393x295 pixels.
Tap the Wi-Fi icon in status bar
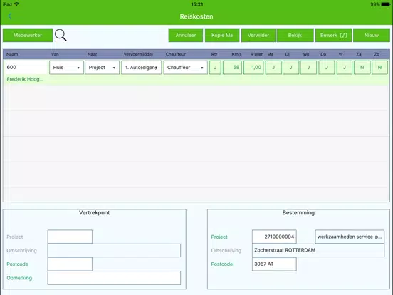click(17, 4)
